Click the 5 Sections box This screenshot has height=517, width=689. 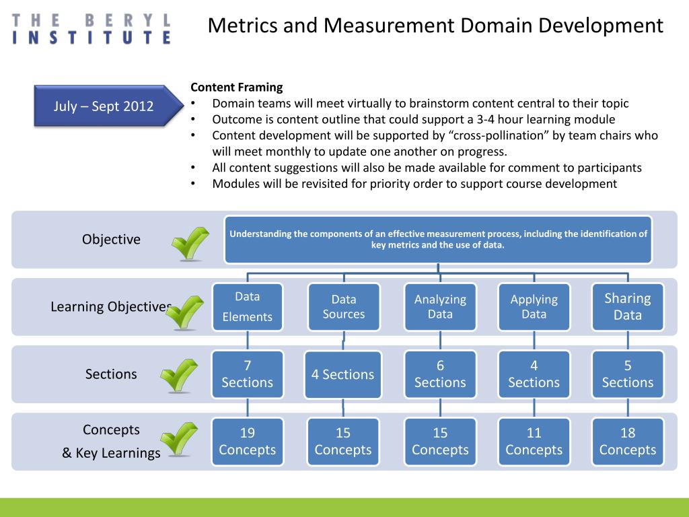point(628,374)
